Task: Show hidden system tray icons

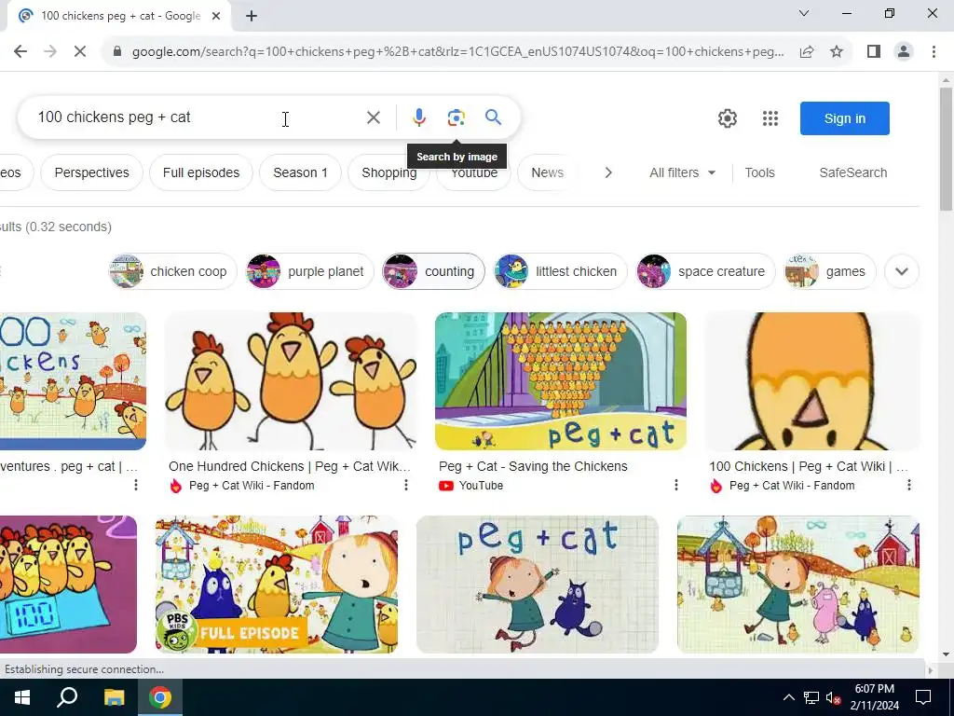Action: pos(788,697)
